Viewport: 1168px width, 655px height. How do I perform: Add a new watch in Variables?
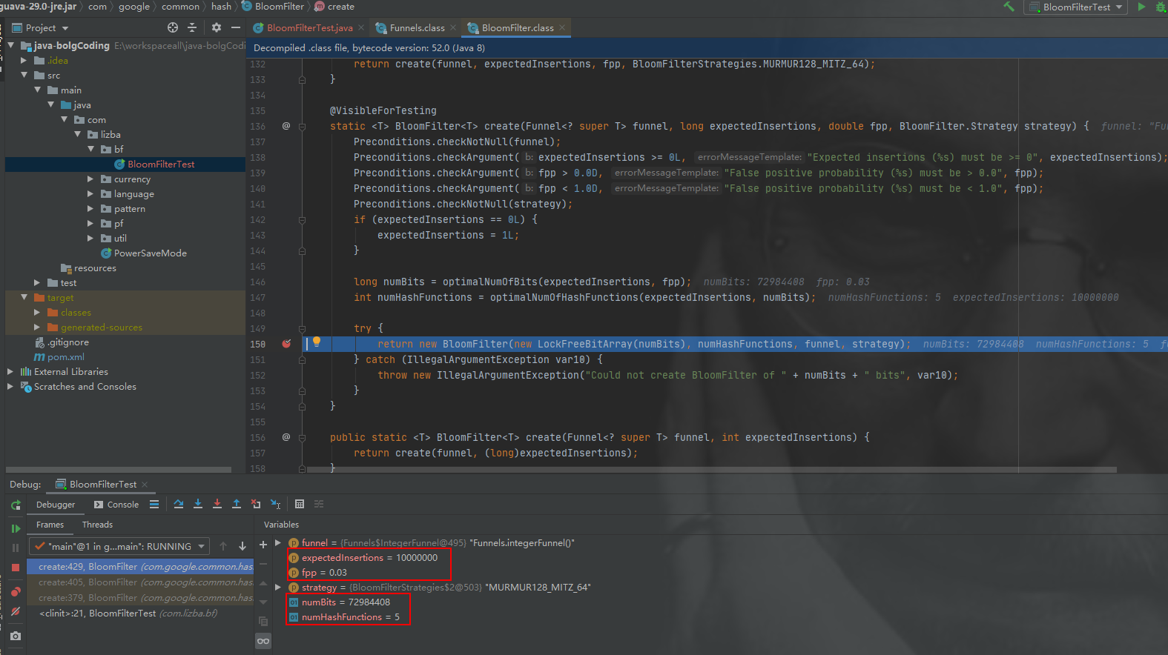[263, 545]
